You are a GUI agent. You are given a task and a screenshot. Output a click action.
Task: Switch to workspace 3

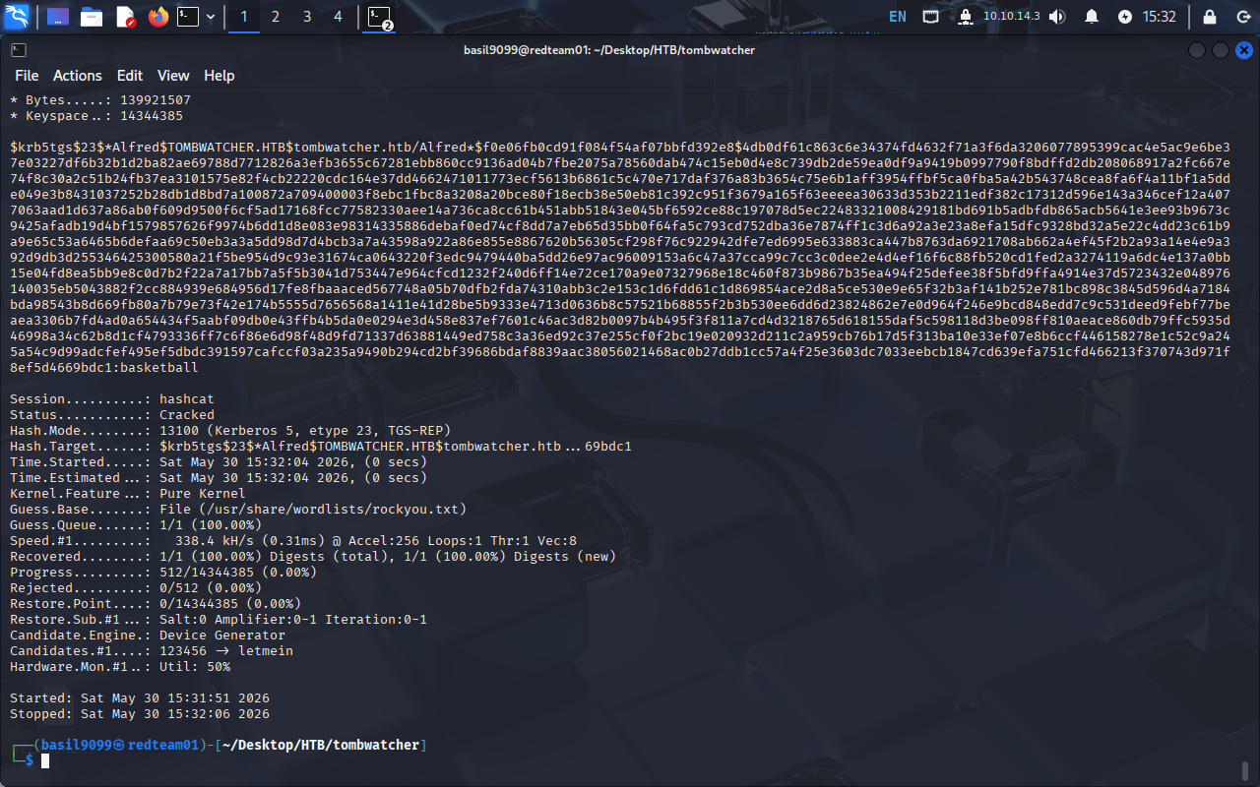point(307,17)
